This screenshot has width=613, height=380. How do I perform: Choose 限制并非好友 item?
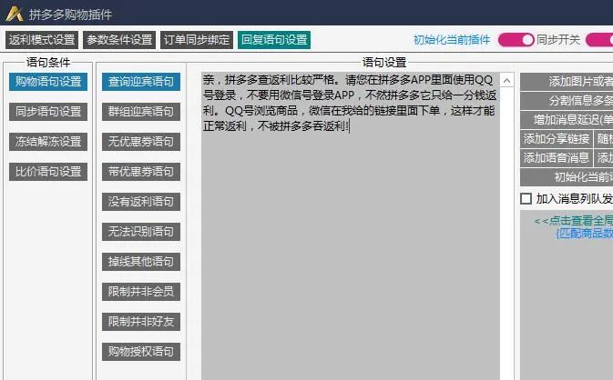(x=141, y=322)
